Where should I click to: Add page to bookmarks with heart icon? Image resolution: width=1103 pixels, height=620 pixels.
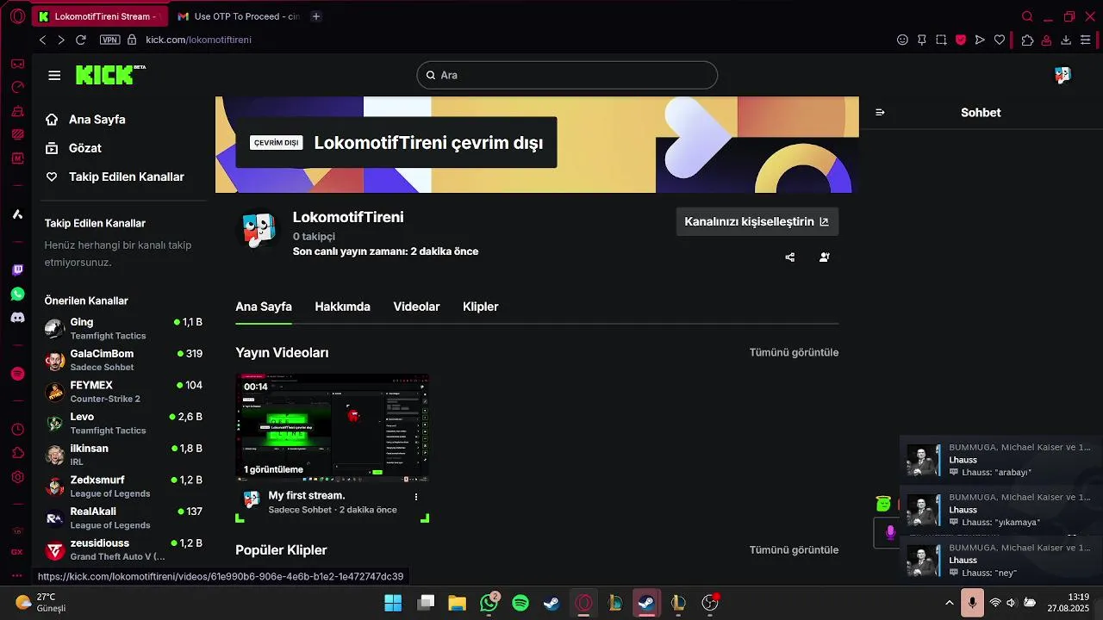pyautogui.click(x=1000, y=40)
